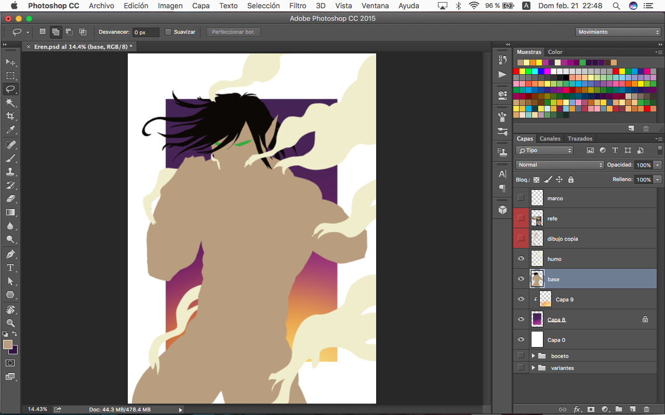The image size is (665, 415).
Task: Hide the base layer
Action: click(x=521, y=279)
